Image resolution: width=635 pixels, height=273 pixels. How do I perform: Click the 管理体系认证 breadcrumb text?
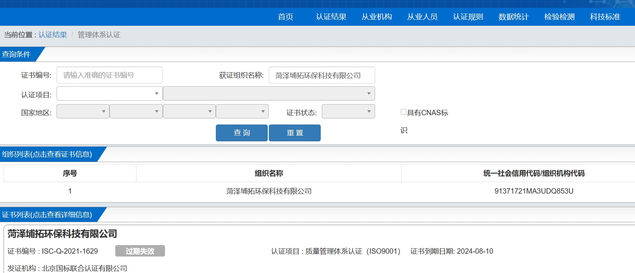tap(99, 35)
